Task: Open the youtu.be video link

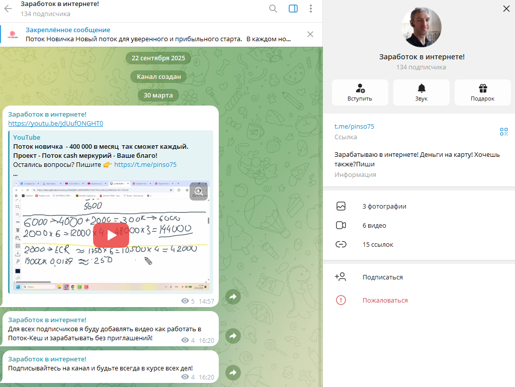Action: click(55, 123)
